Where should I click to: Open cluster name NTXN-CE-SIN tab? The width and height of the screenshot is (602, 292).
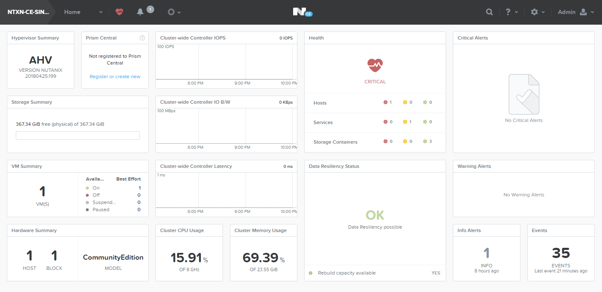28,12
